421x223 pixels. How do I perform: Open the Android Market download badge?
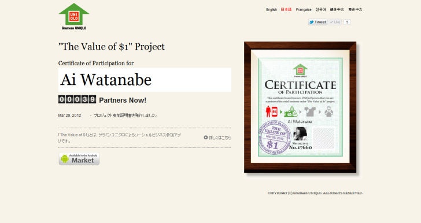(x=79, y=159)
